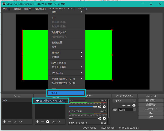Toggle visibility eye of 映像キャプチャデバイス source

[x=37, y=101]
